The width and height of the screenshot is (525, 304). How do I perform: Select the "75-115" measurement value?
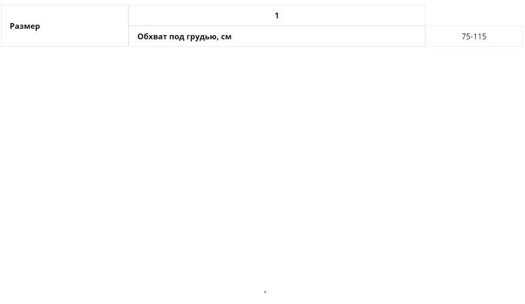pyautogui.click(x=474, y=37)
